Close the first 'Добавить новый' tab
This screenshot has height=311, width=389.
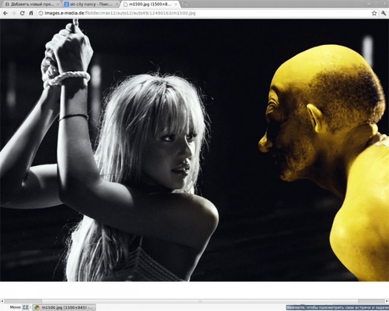(57, 4)
